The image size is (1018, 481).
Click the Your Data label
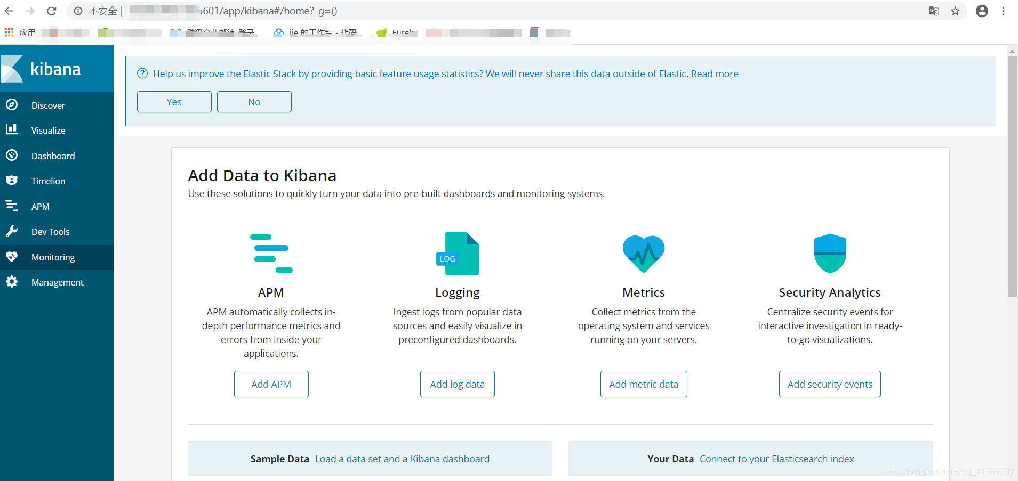point(671,459)
